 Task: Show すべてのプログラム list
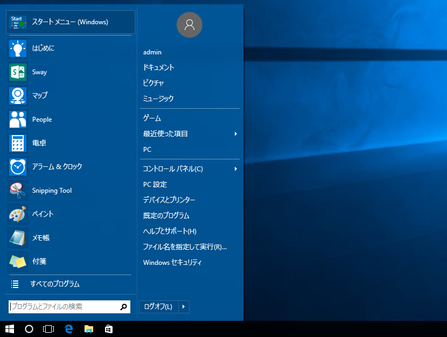point(54,284)
